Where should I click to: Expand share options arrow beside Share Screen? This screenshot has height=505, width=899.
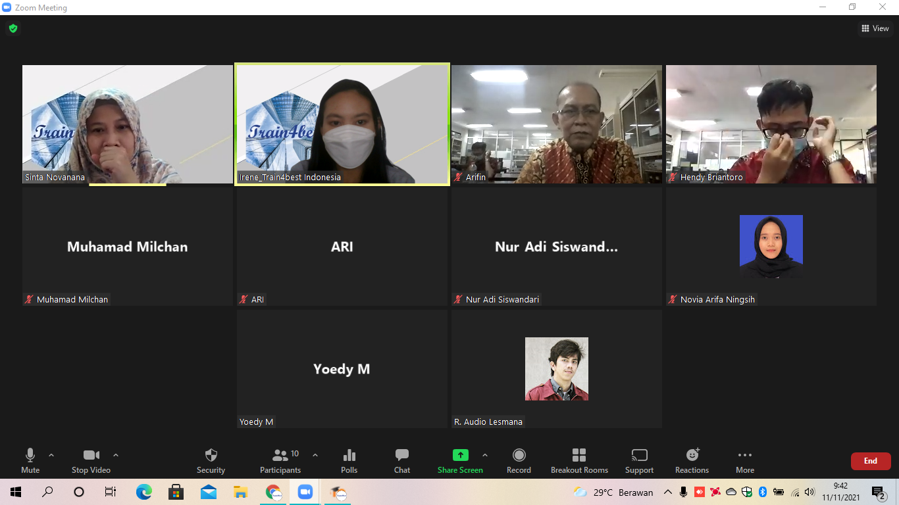(x=485, y=455)
